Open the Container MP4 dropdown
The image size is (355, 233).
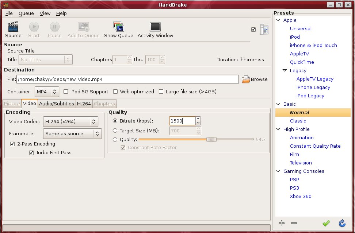click(47, 92)
